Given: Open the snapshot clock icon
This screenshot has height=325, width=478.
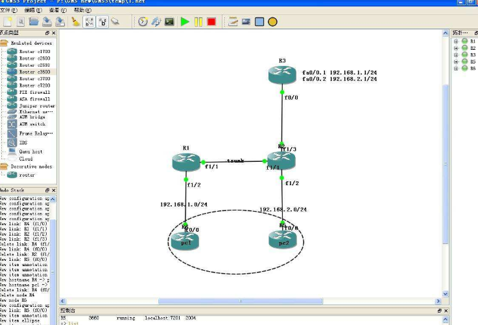Looking at the screenshot, I should pos(143,21).
